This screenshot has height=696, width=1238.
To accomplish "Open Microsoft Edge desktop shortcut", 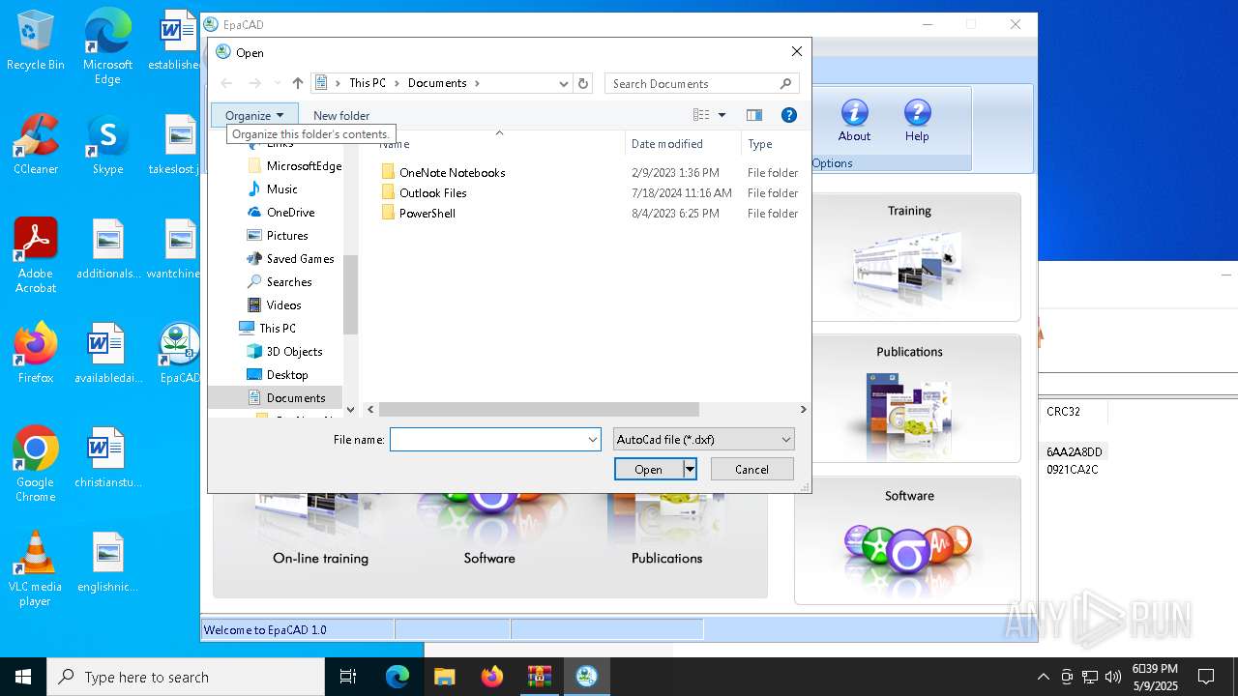I will [107, 45].
